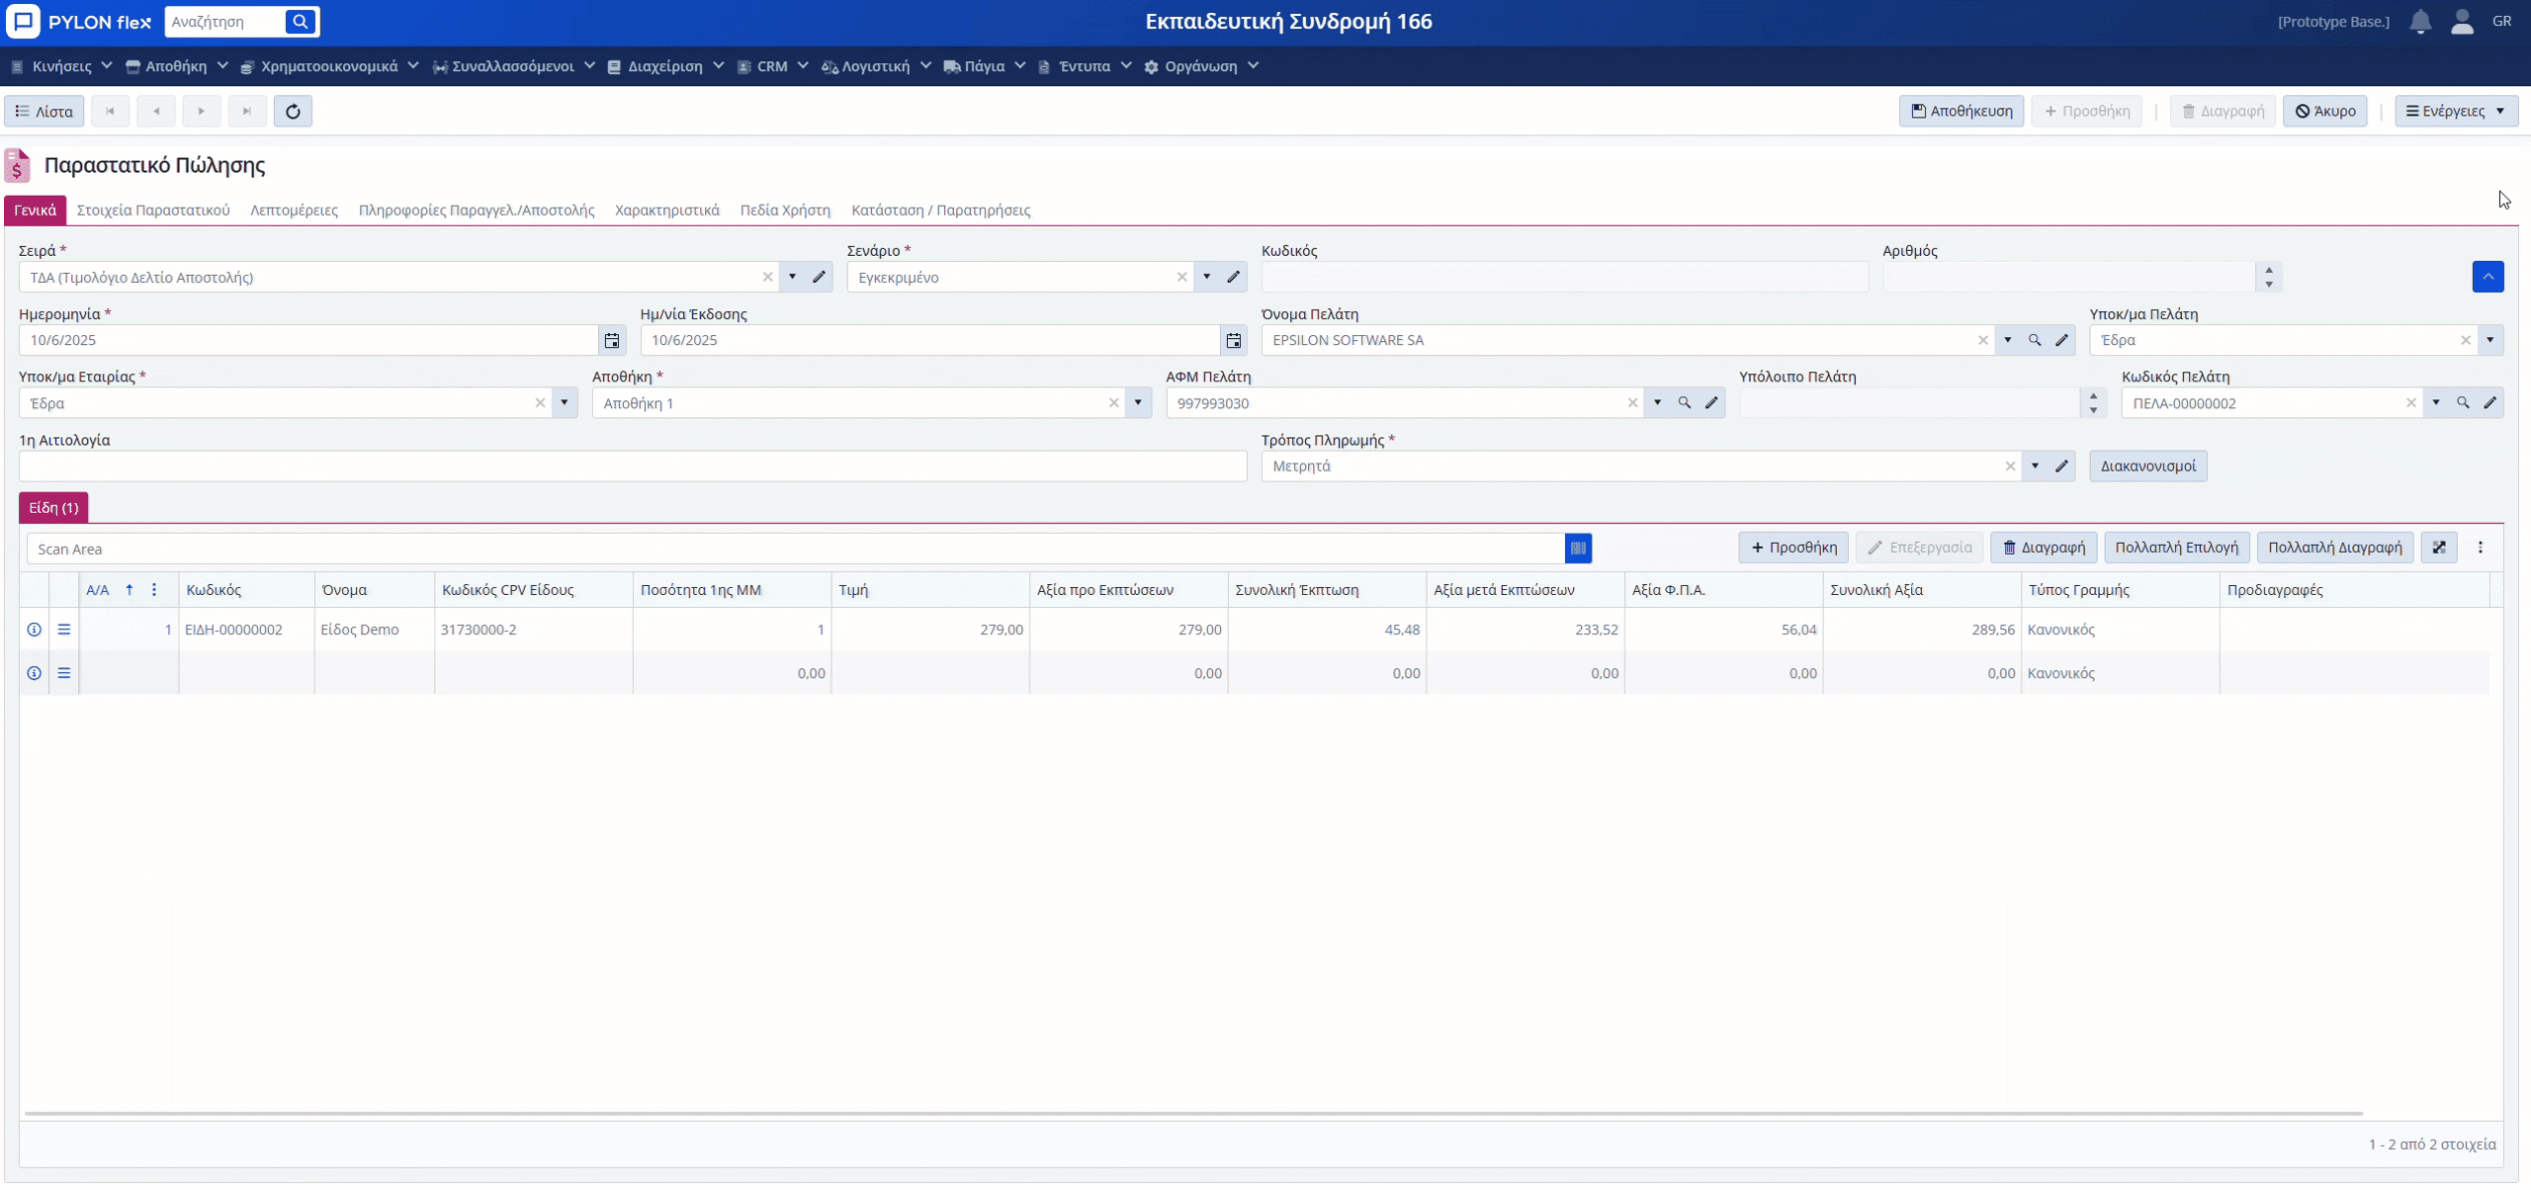Viewport: 2531px width, 1190px height.
Task: Switch to Στοιχεία Παραστατικού tab
Action: [153, 210]
